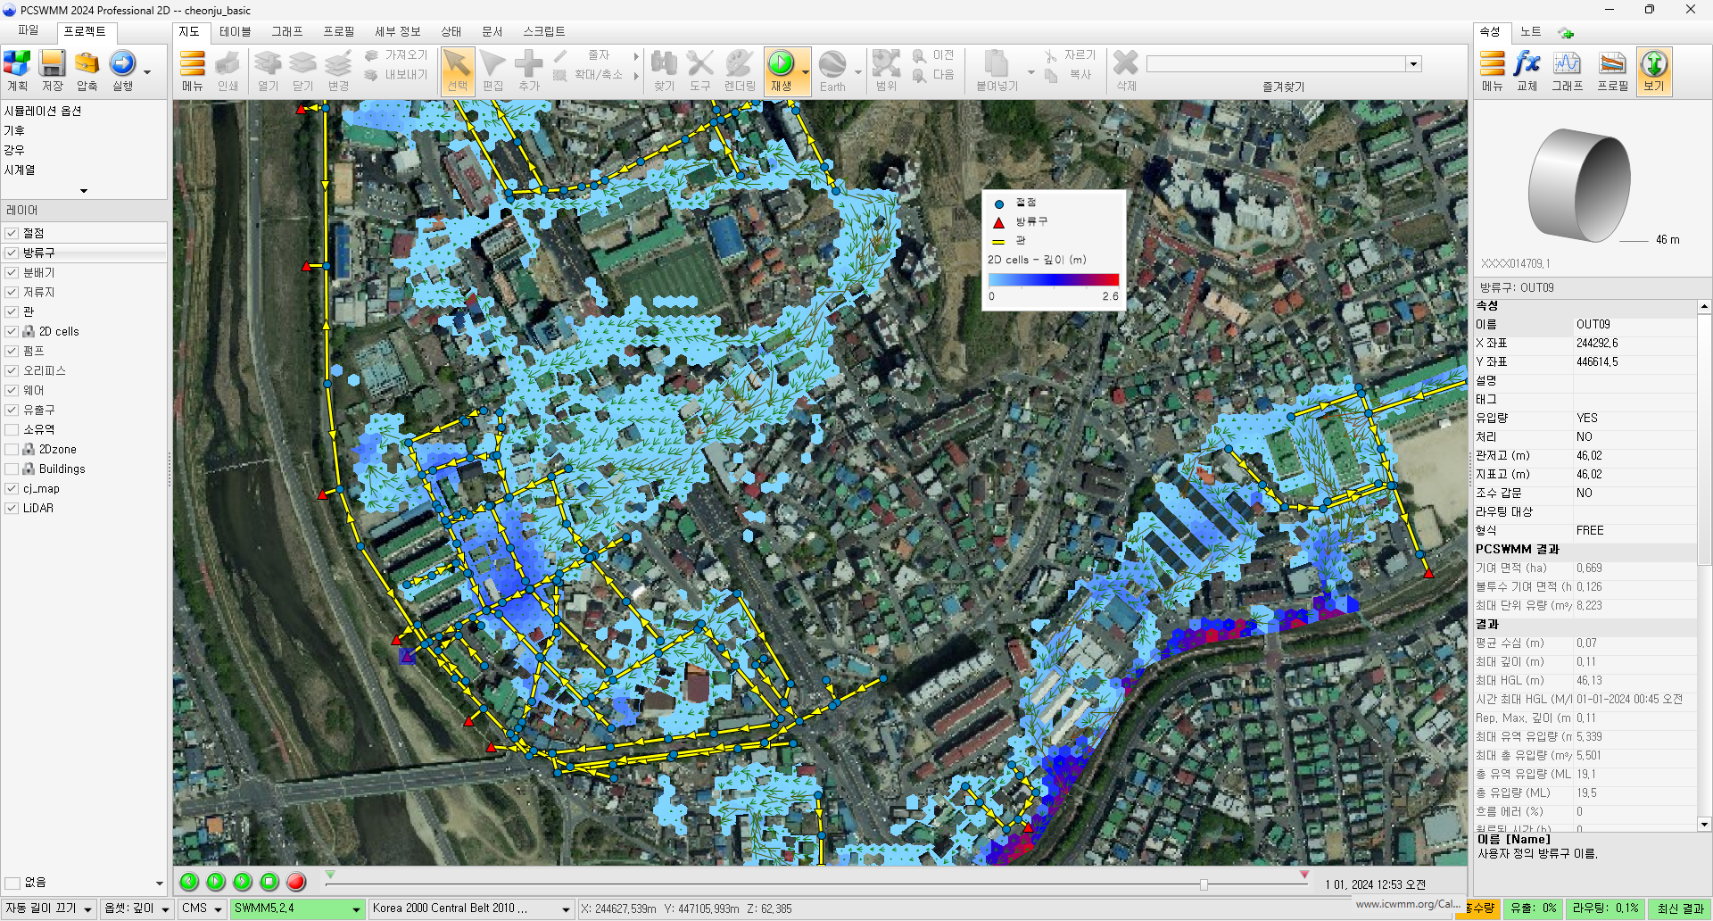1713x921 pixels.
Task: Uncheck the LiDAR layer
Action: (12, 509)
